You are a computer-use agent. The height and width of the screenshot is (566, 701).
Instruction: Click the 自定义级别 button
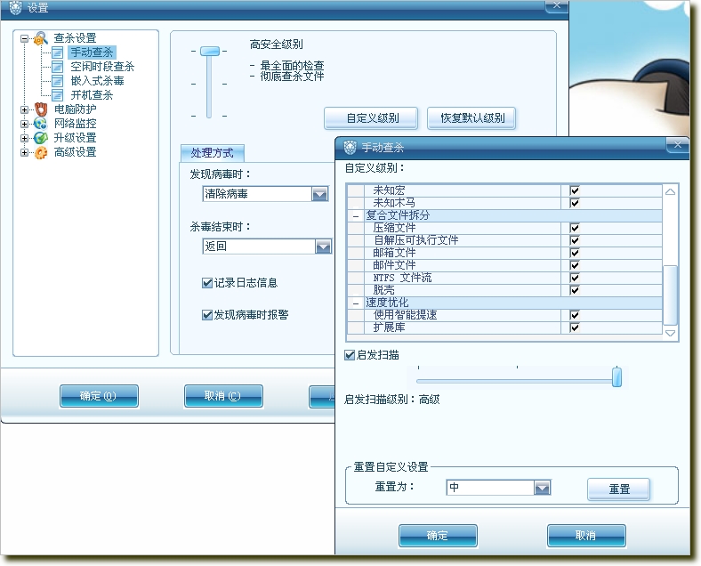click(x=371, y=118)
